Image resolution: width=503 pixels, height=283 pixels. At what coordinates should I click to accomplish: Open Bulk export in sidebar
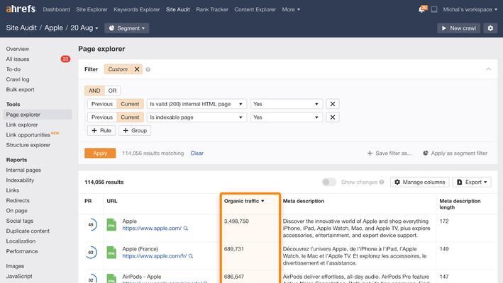(x=20, y=90)
